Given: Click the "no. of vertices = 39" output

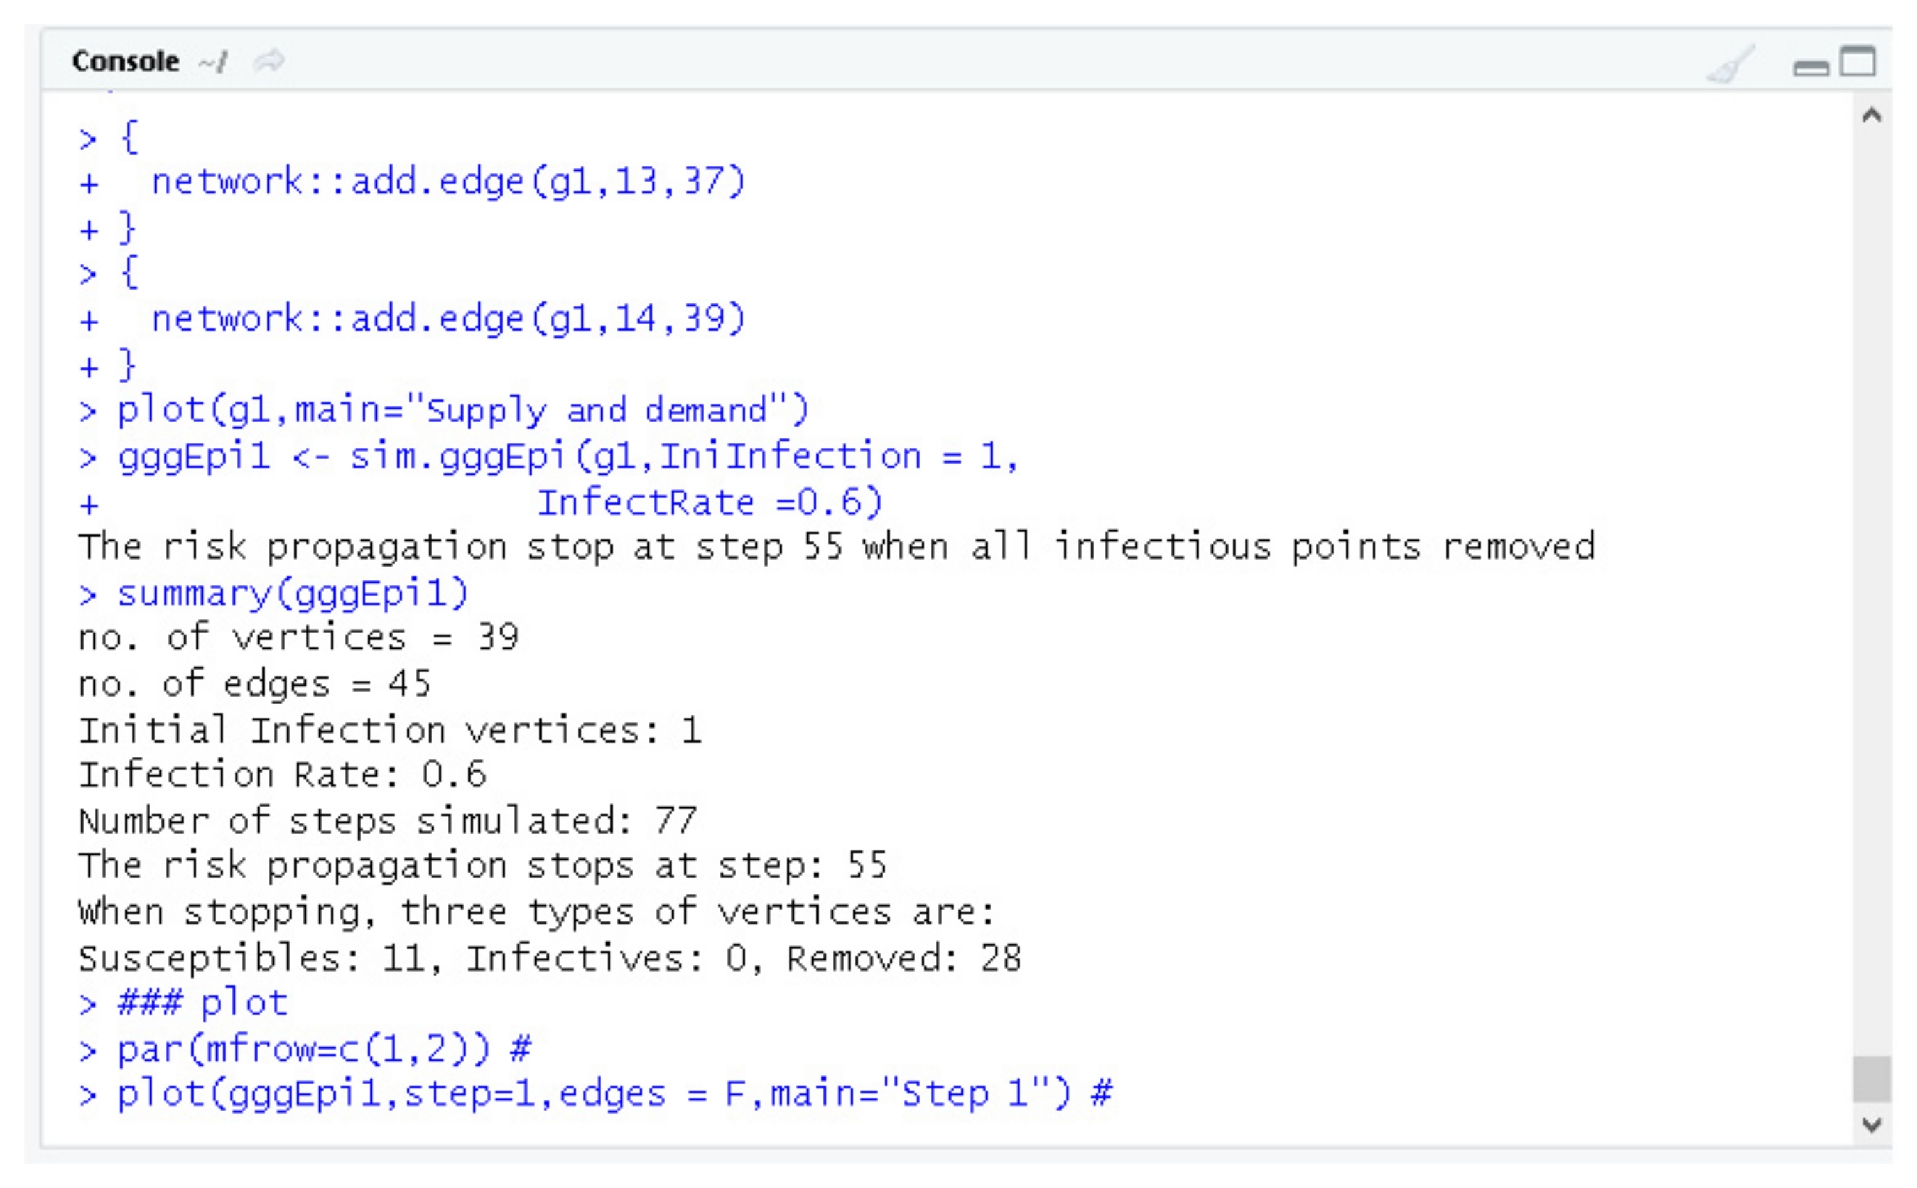Looking at the screenshot, I should coord(299,638).
